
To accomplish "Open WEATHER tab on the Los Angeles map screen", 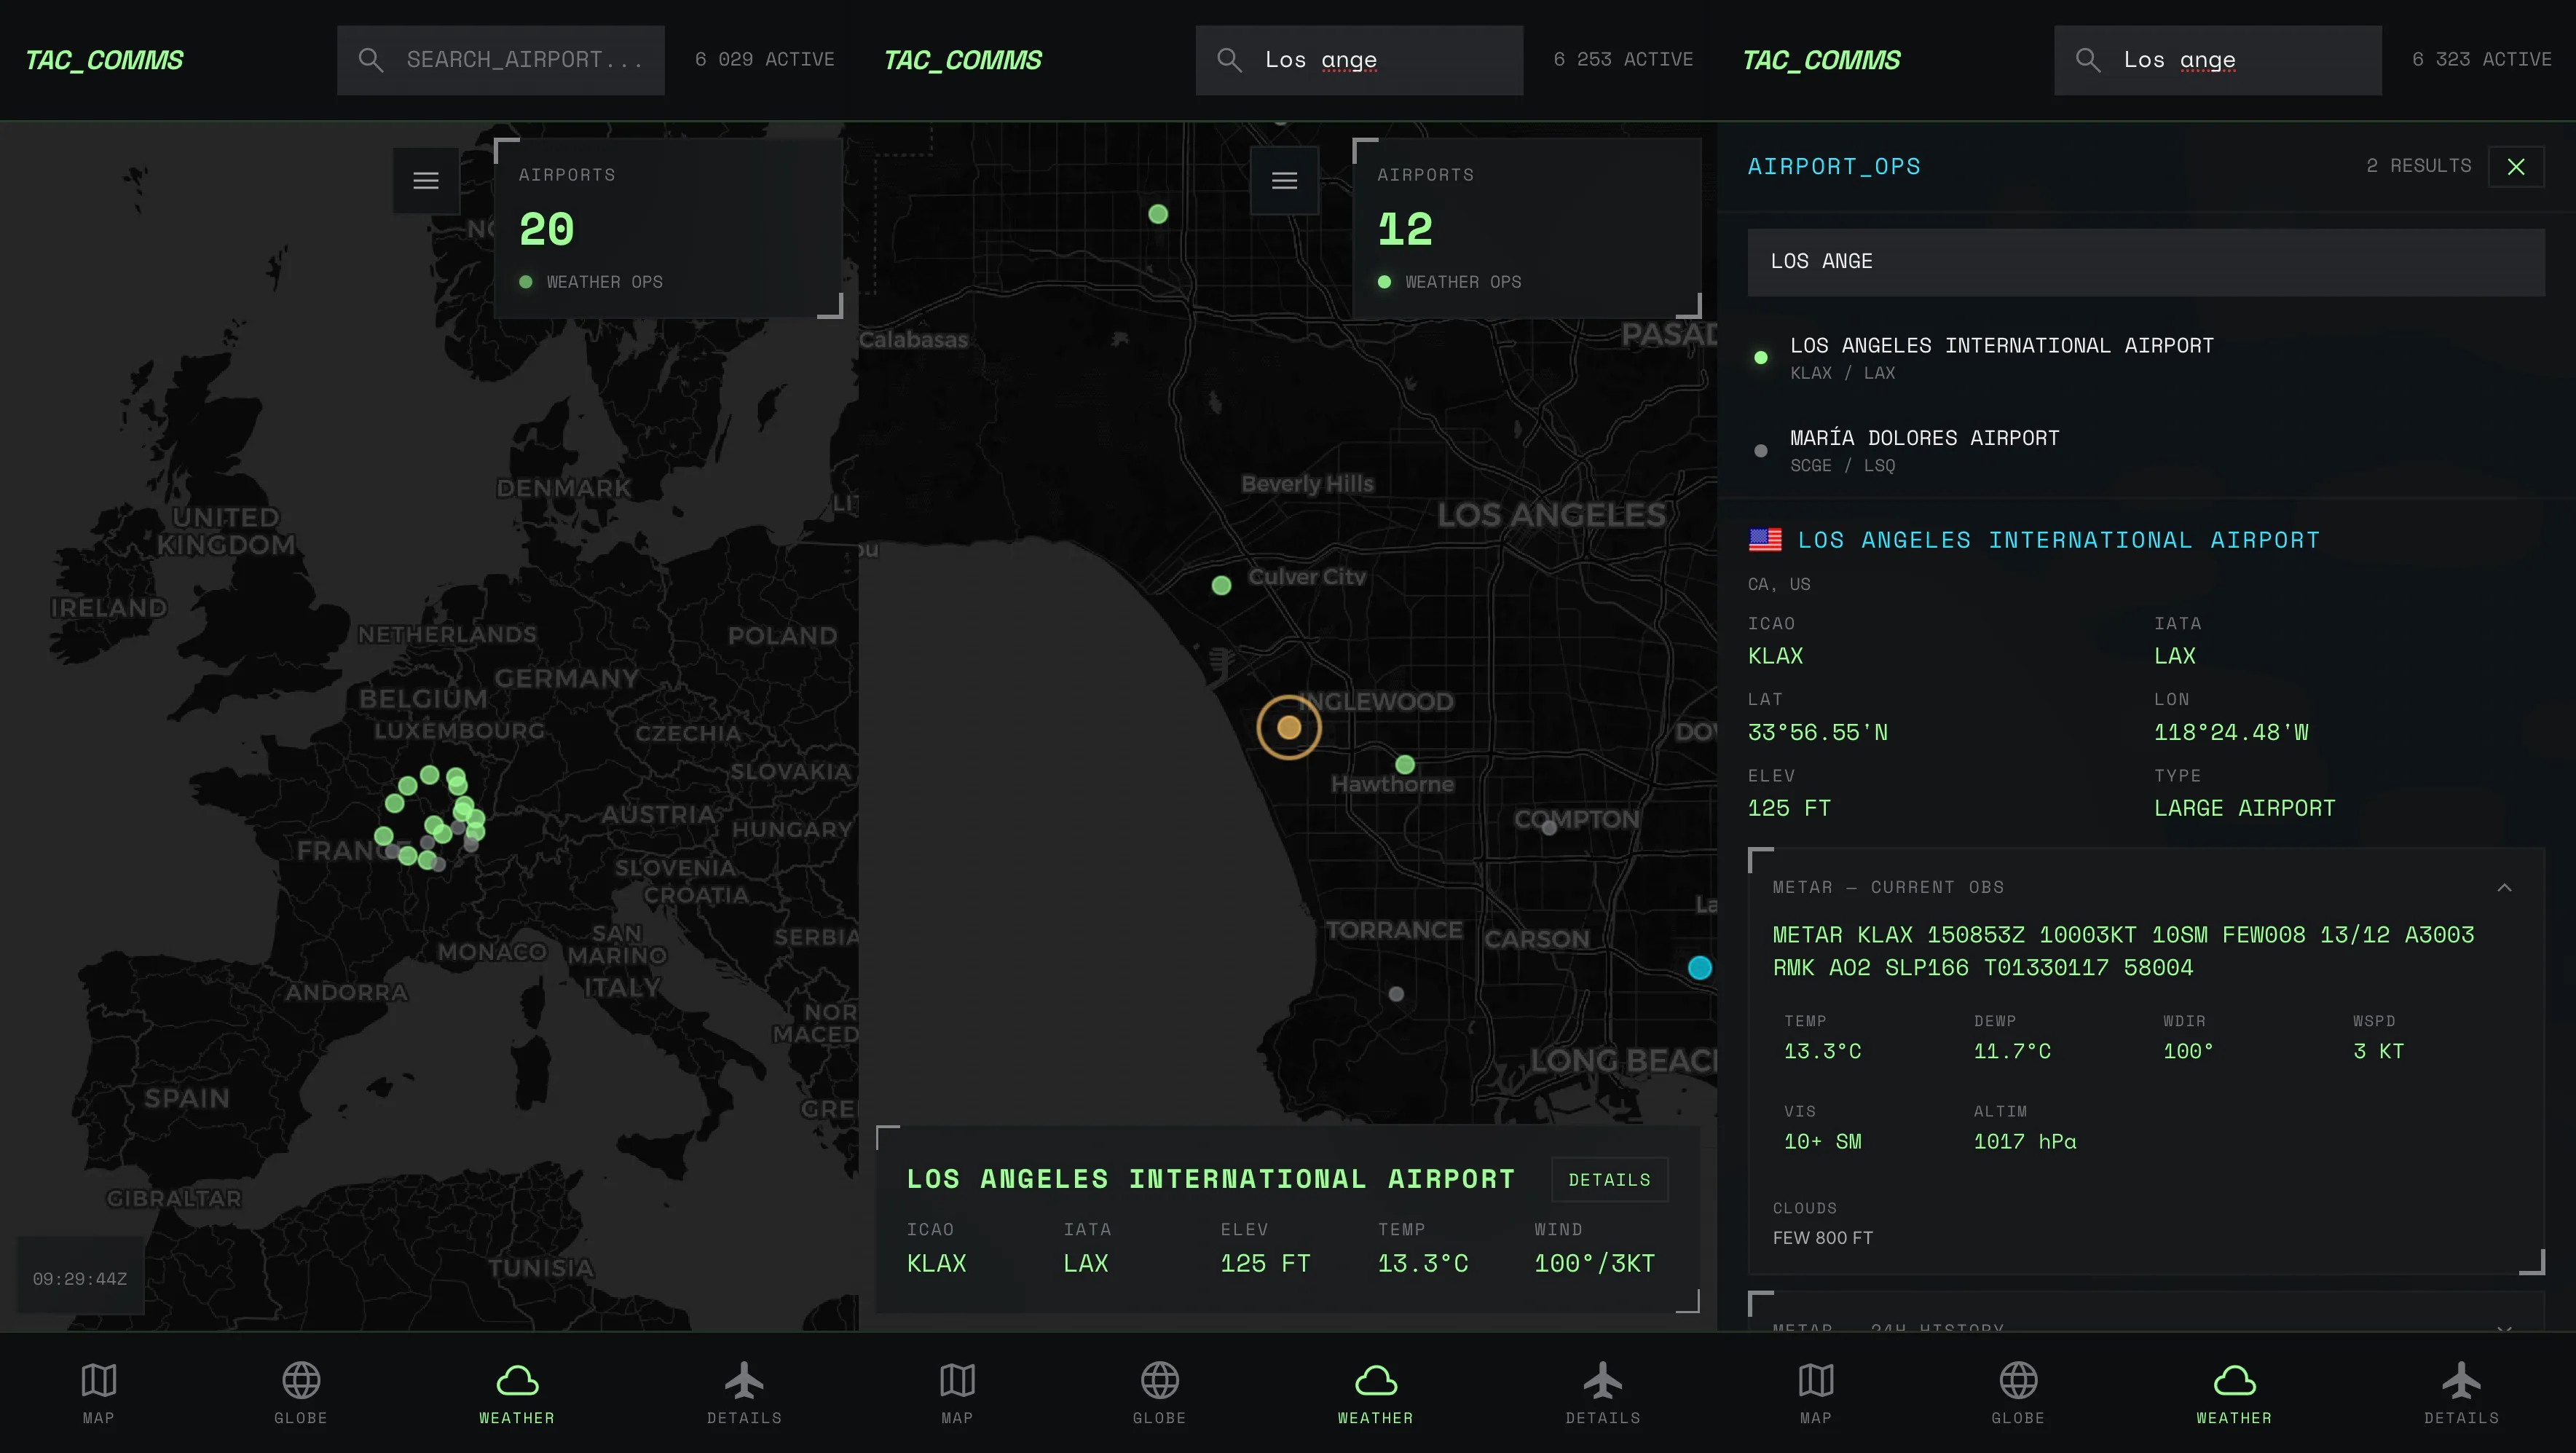I will pyautogui.click(x=1376, y=1393).
